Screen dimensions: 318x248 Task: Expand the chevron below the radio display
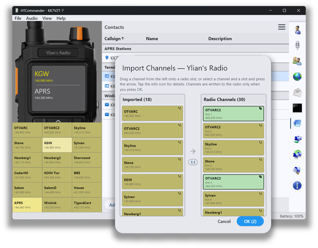coord(58,121)
